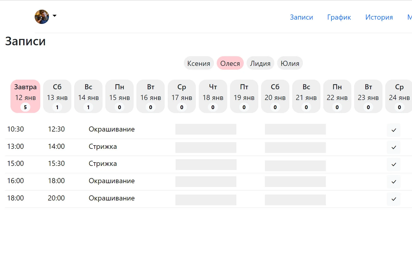412x261 pixels.
Task: Select Сб 20 янв day tab
Action: pos(275,96)
